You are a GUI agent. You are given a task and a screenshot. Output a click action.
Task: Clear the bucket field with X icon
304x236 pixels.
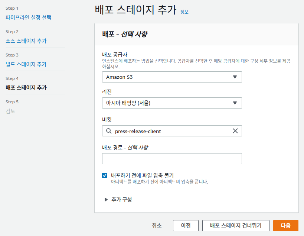pyautogui.click(x=235, y=131)
